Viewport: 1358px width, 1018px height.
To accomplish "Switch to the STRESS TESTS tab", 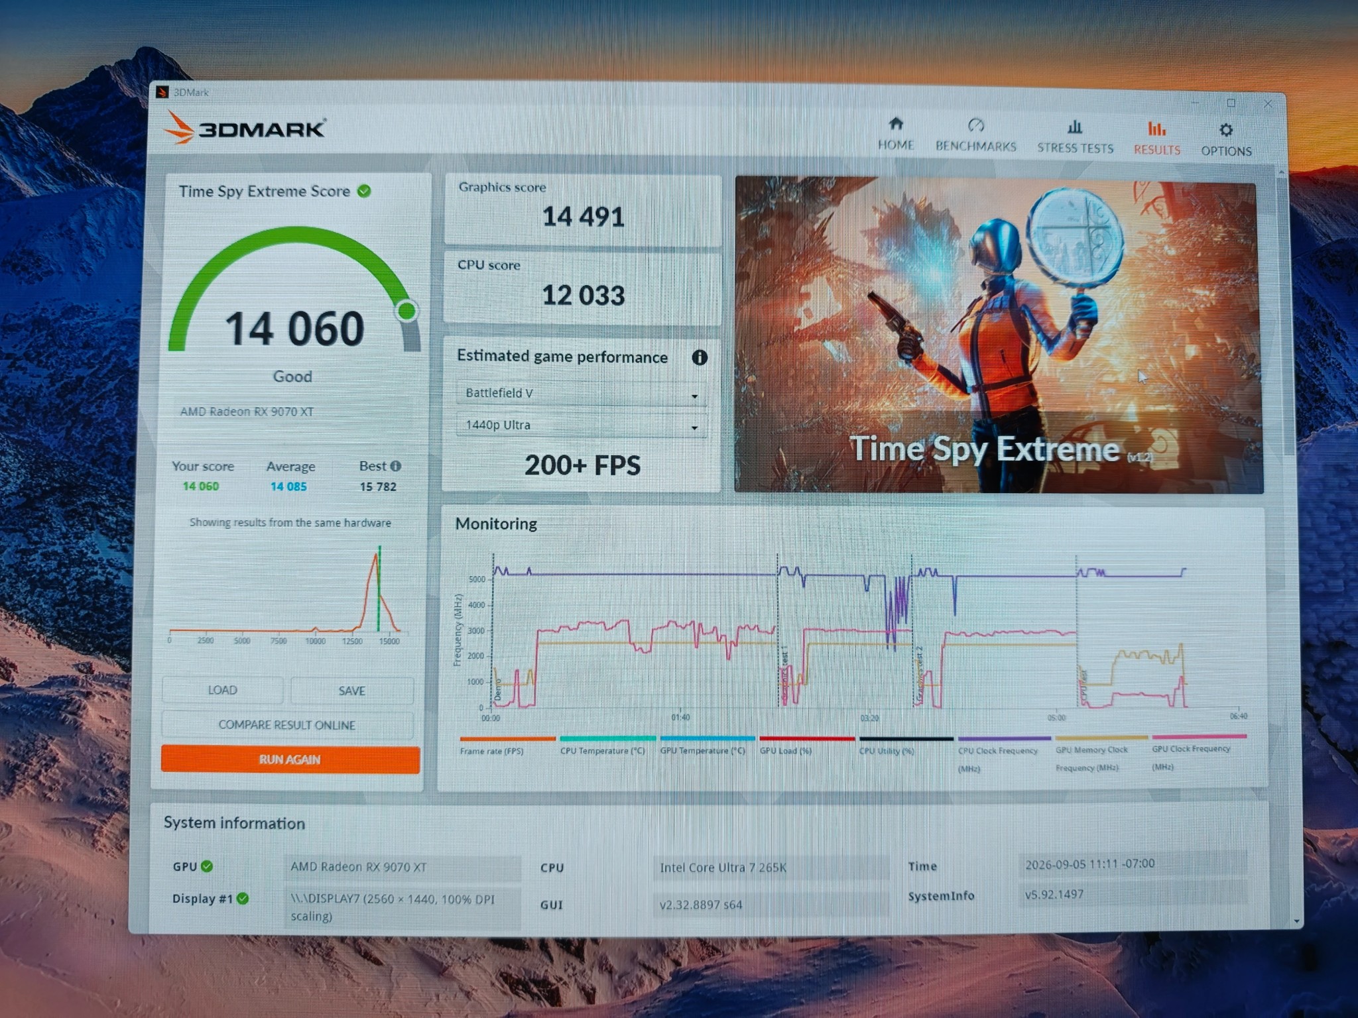I will 1075,137.
